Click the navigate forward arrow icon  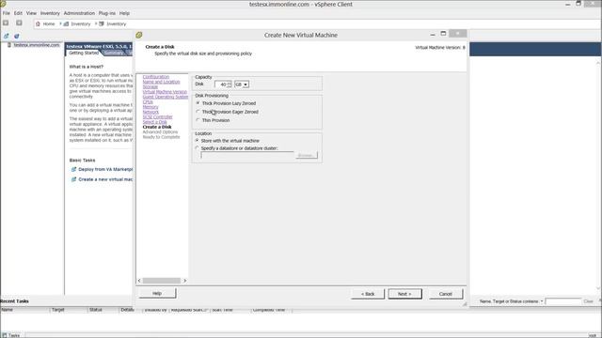[19, 23]
